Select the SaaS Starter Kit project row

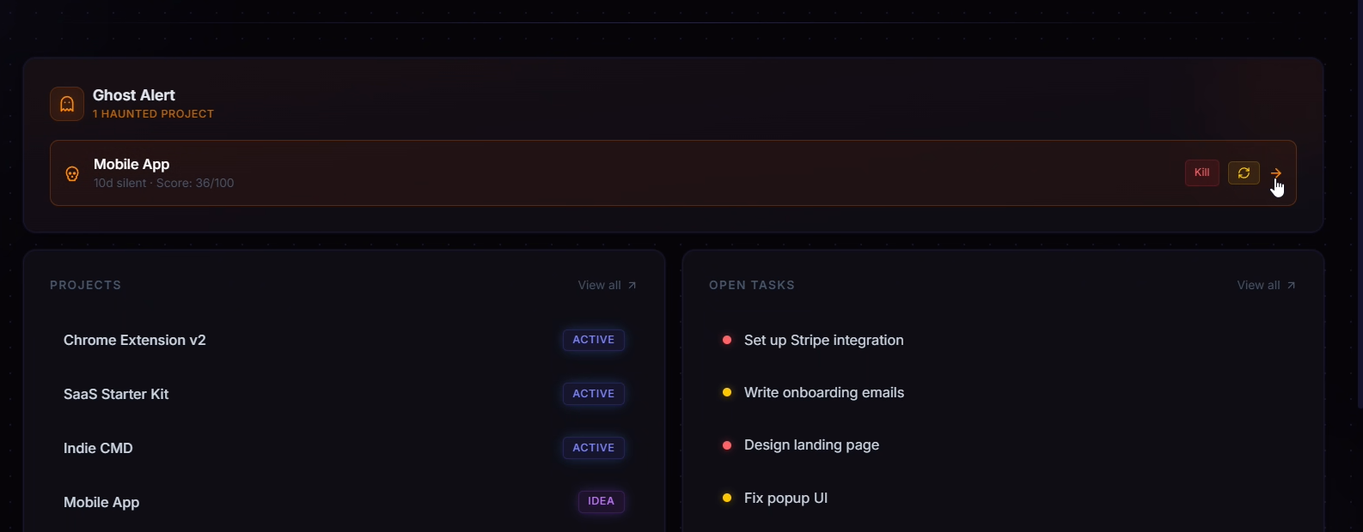pos(116,394)
